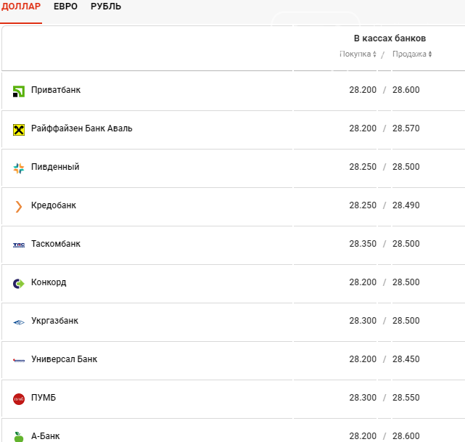
Task: Open the Таскомбанк bank link
Action: [56, 244]
